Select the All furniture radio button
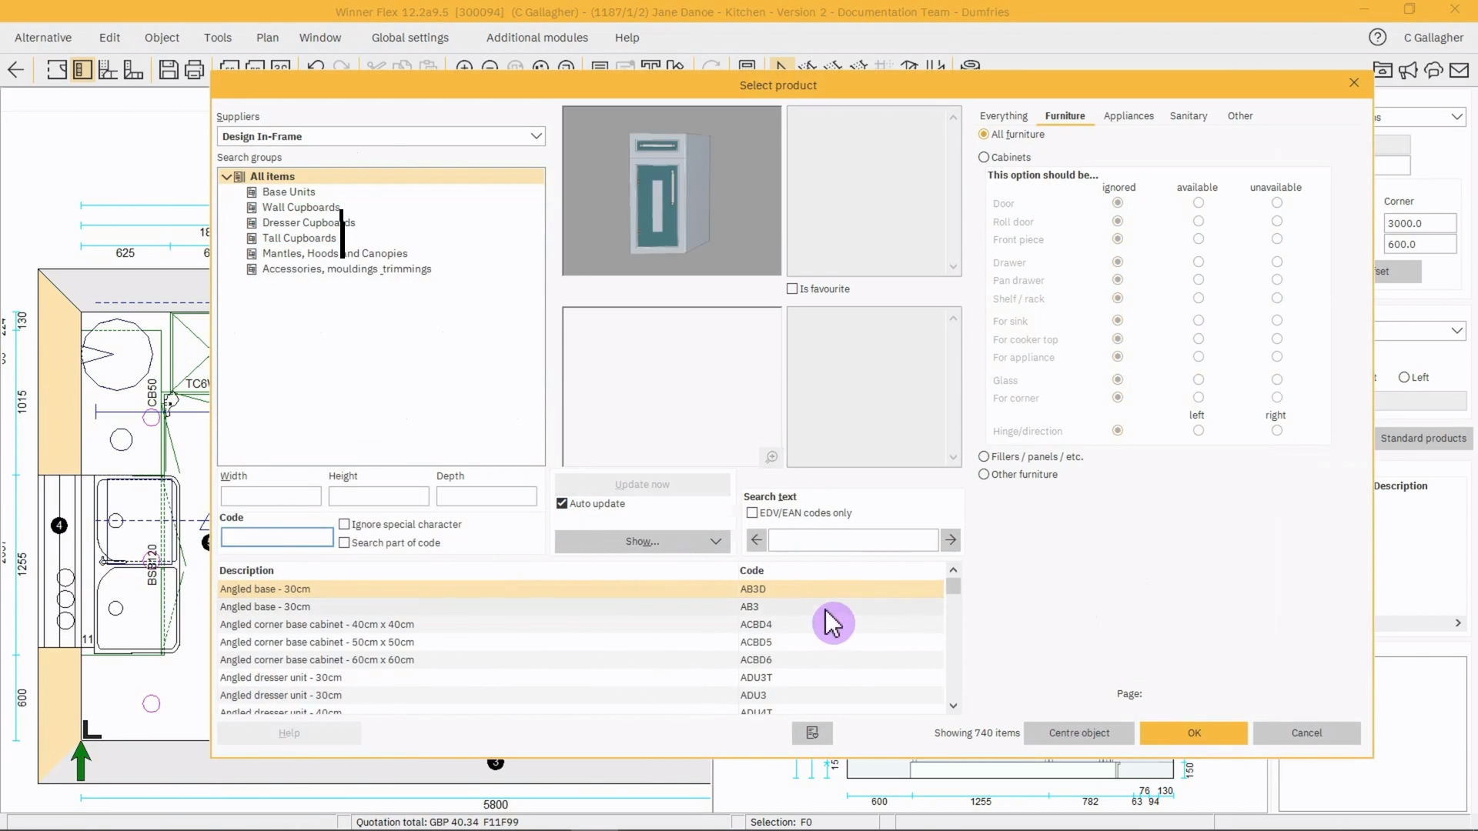The height and width of the screenshot is (831, 1478). [x=984, y=134]
